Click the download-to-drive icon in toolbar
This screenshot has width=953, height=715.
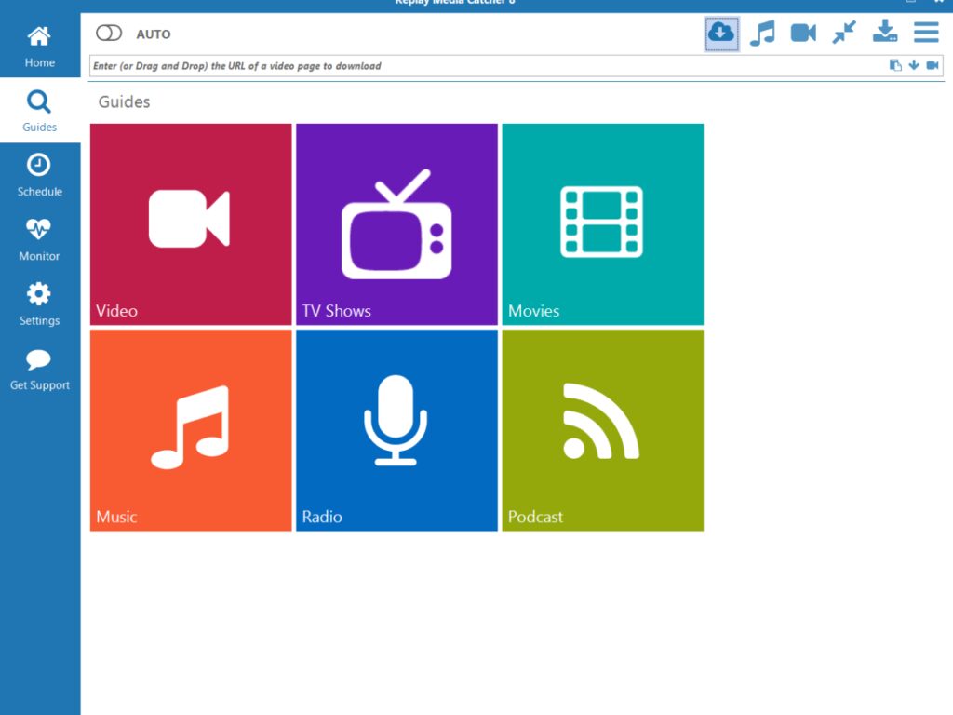click(885, 34)
